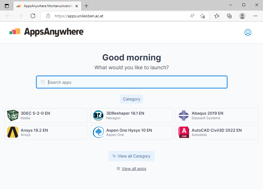The width and height of the screenshot is (263, 189).
Task: Click View all Category button
Action: click(131, 156)
